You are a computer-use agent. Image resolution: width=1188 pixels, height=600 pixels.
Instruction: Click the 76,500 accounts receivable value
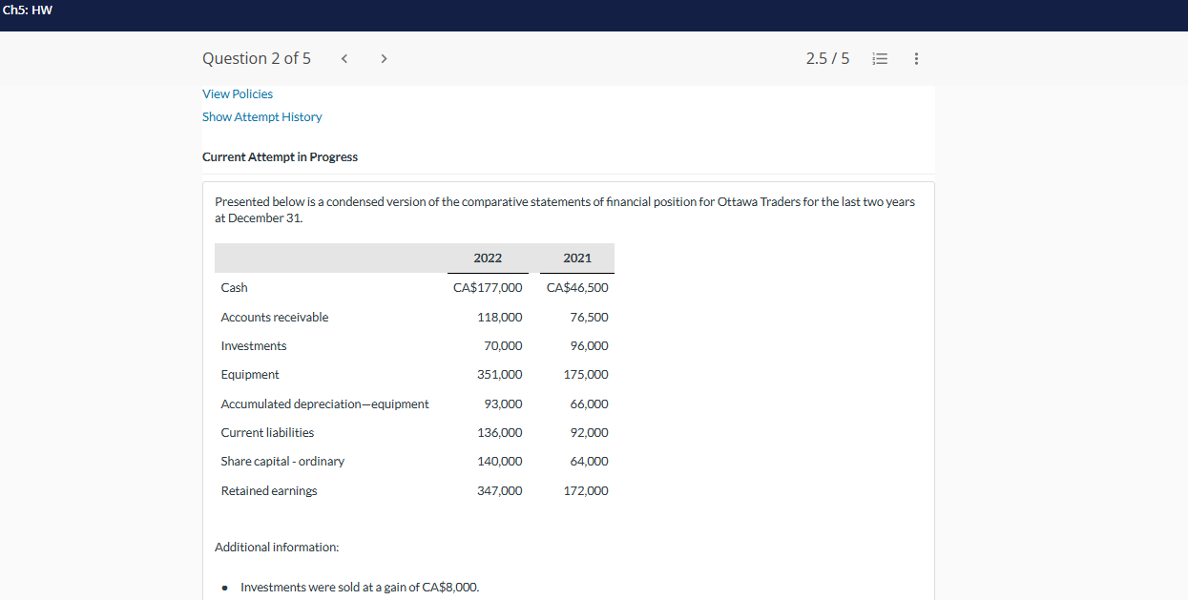[589, 317]
